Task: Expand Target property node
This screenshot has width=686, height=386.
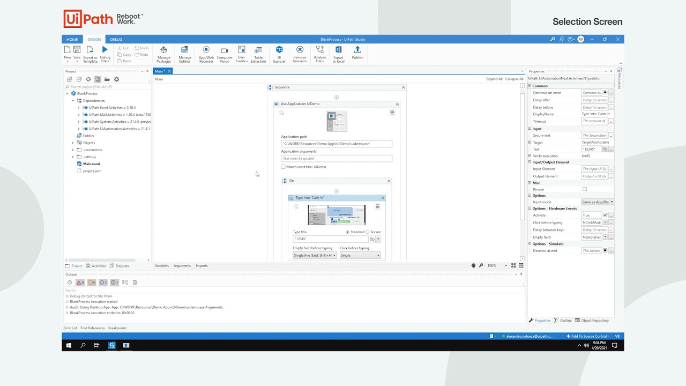Action: click(x=530, y=142)
